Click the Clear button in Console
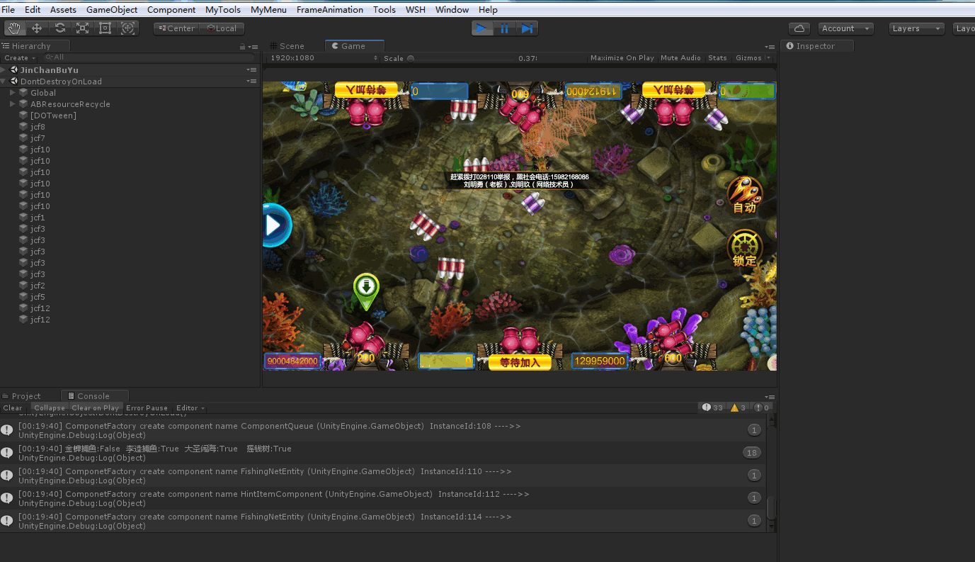Image resolution: width=975 pixels, height=562 pixels. click(13, 408)
